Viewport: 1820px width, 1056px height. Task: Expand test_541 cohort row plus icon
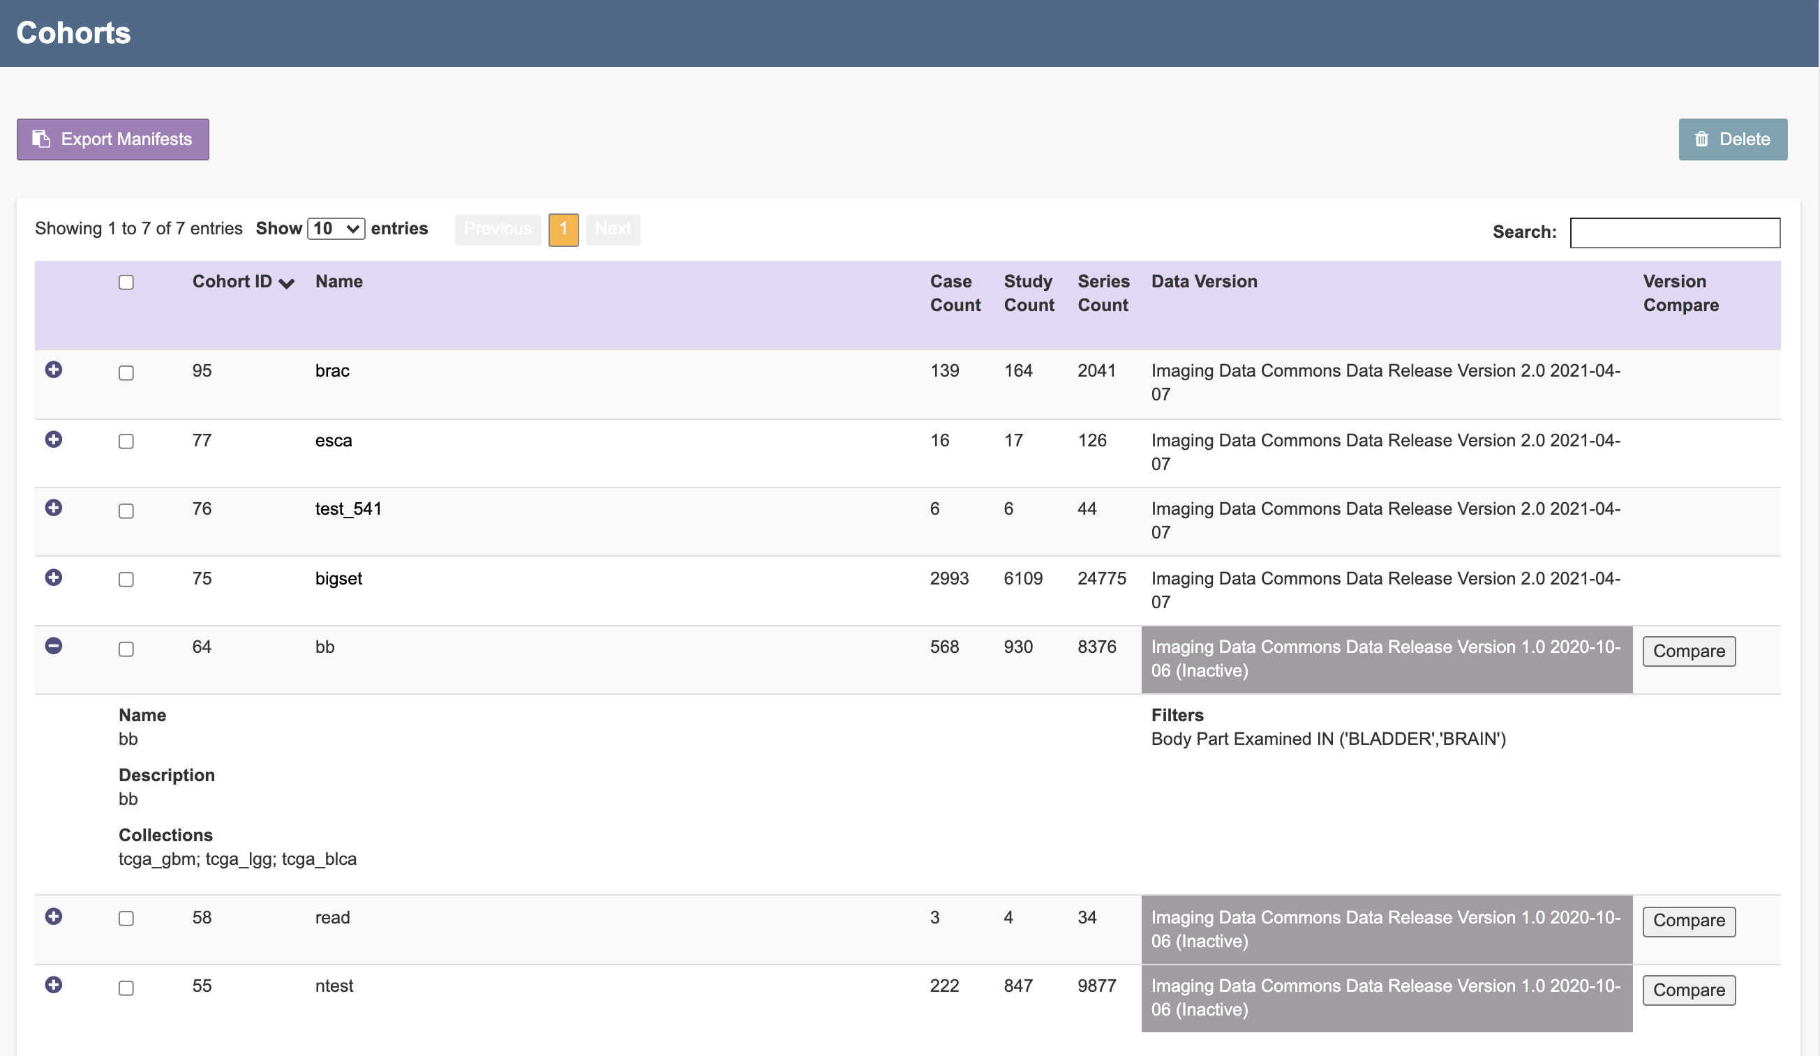[x=54, y=508]
